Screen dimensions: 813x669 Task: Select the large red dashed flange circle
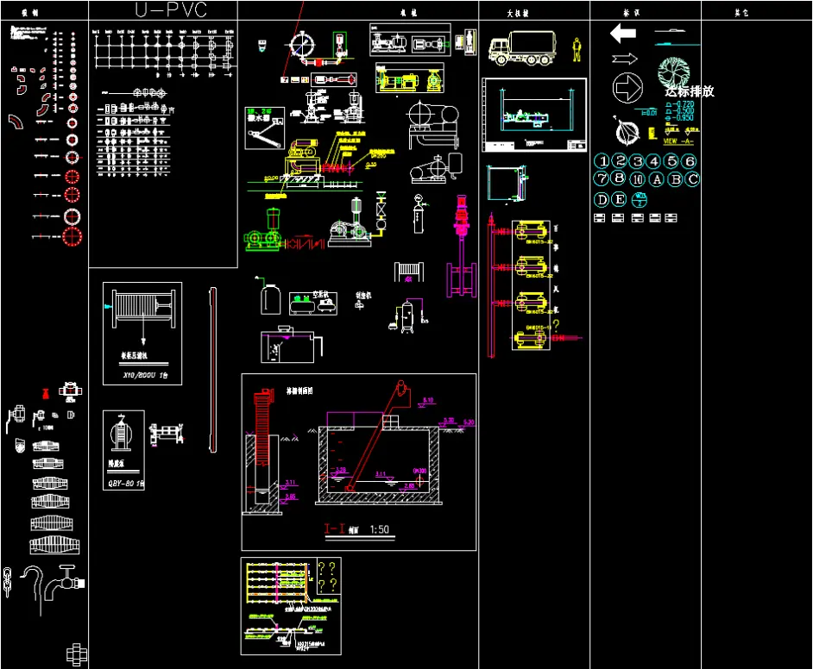72,237
